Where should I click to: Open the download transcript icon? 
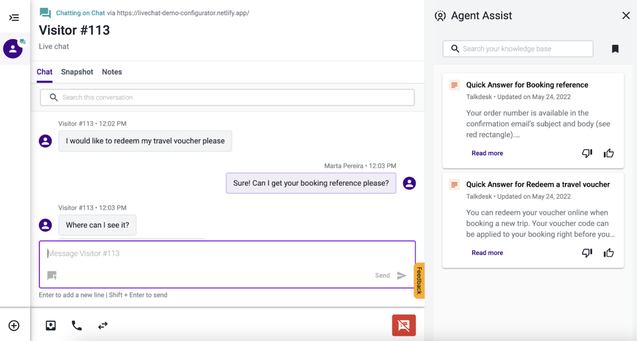pos(51,325)
